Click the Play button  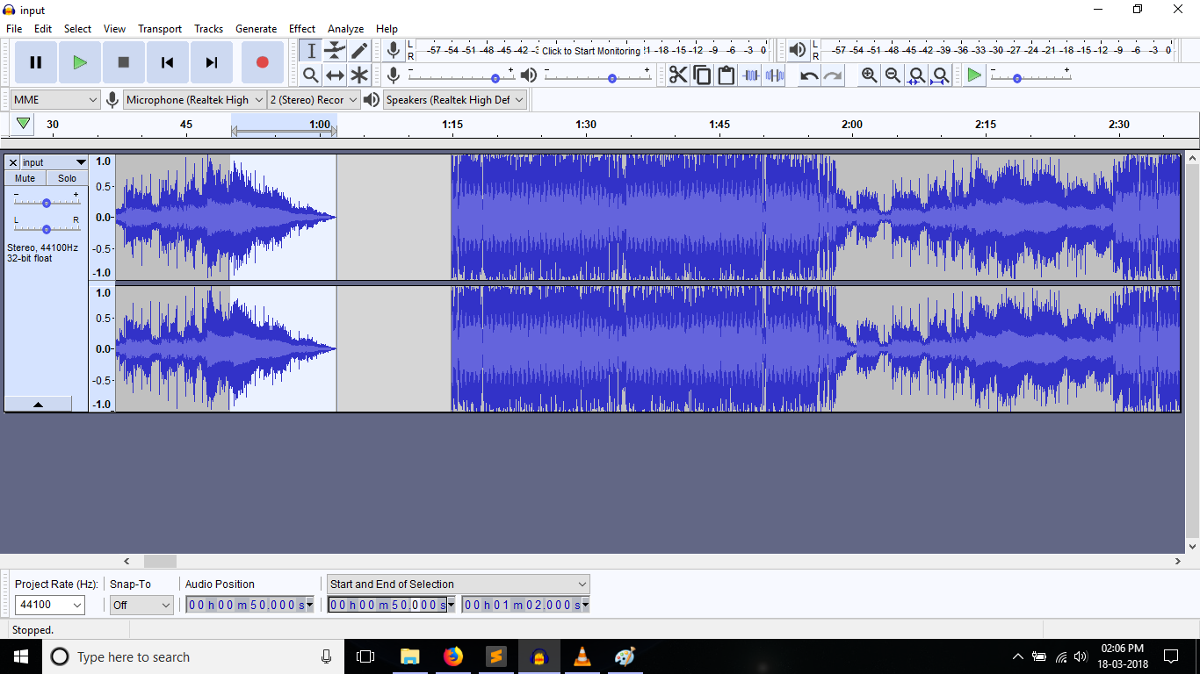pyautogui.click(x=80, y=62)
